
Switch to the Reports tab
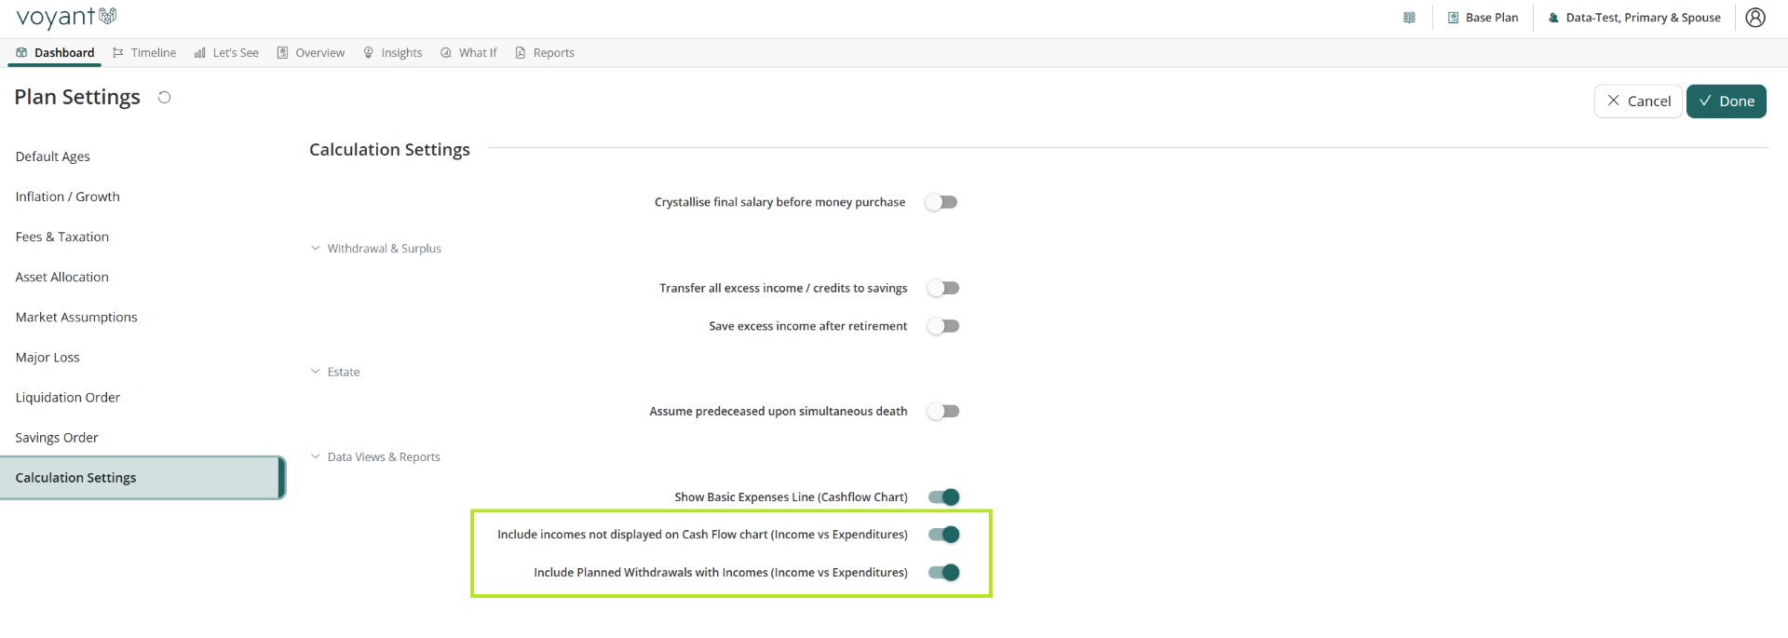[x=545, y=53]
